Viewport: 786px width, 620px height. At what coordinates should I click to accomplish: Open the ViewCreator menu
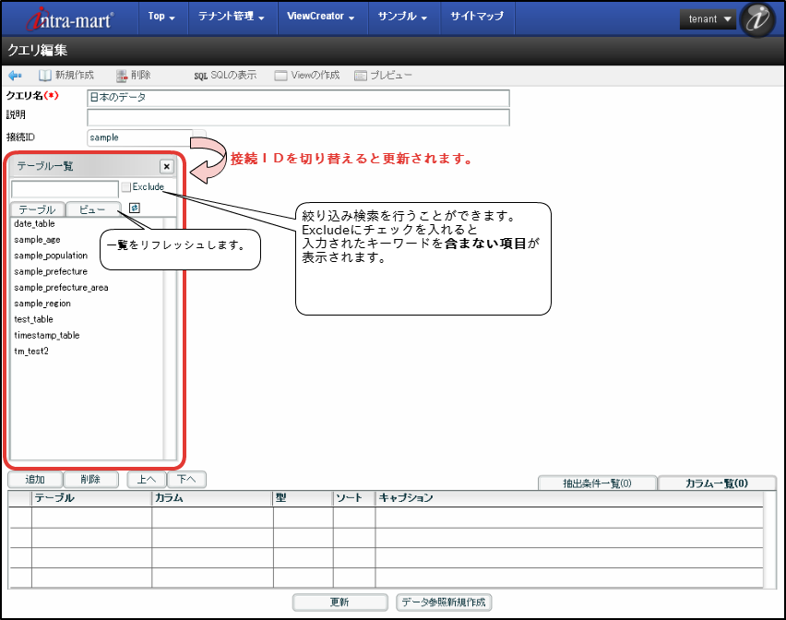pyautogui.click(x=321, y=17)
